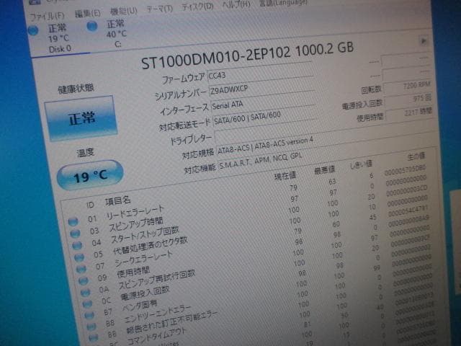Click the しきい値 column header
The image size is (461, 346).
pyautogui.click(x=361, y=164)
